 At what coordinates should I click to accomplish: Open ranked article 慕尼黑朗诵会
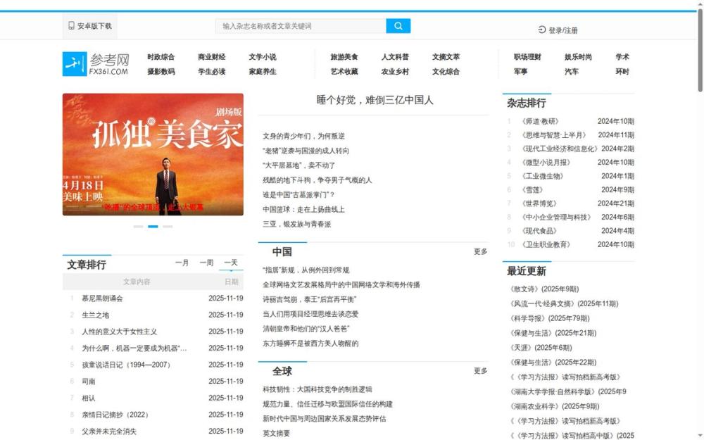[x=102, y=298]
